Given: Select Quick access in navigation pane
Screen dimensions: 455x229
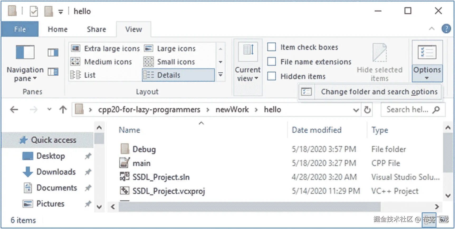Looking at the screenshot, I should pyautogui.click(x=48, y=140).
